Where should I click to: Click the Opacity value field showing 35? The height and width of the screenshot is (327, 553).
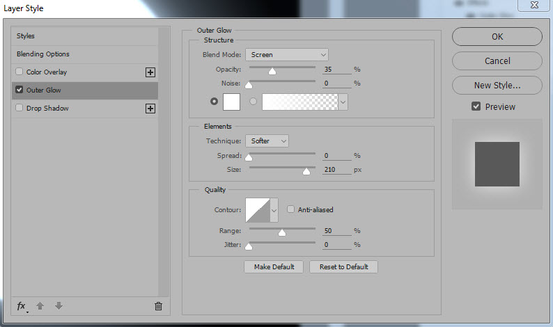pyautogui.click(x=337, y=70)
